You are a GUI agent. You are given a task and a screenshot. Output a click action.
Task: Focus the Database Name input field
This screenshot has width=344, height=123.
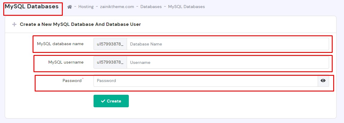[227, 44]
